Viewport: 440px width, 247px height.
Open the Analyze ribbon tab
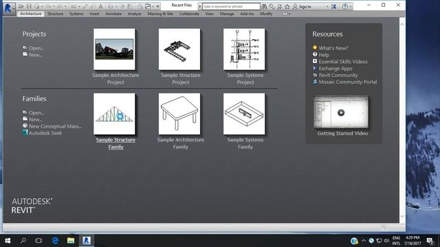point(135,14)
